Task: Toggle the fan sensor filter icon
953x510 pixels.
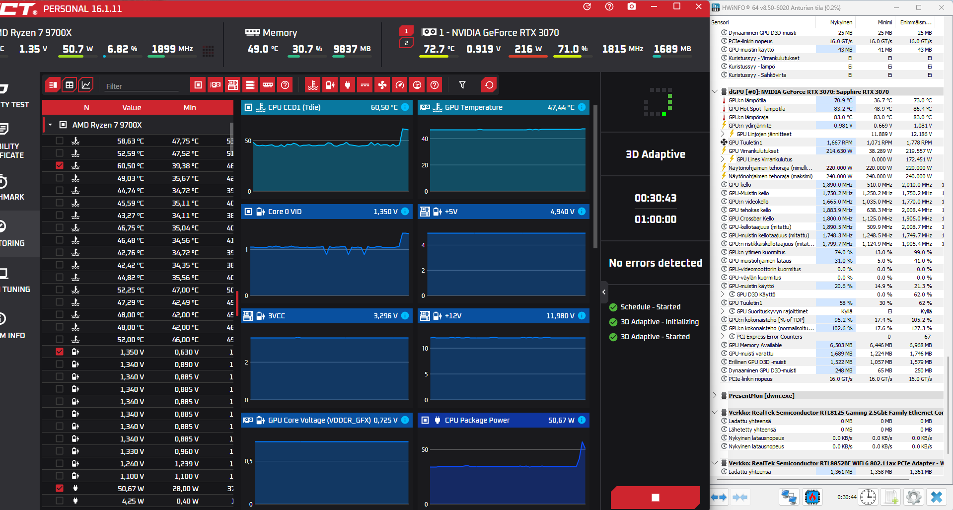Action: coord(382,85)
